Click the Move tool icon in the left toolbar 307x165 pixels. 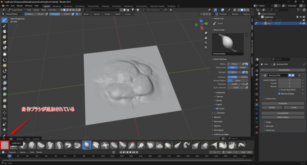(4, 113)
